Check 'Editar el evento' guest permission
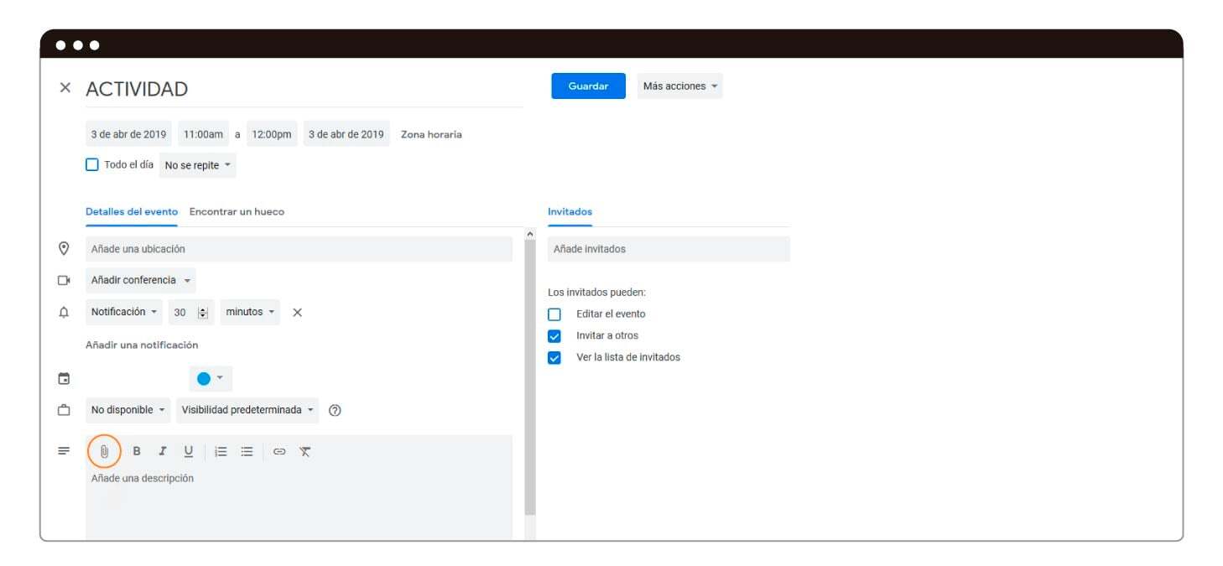Screen dimensions: 1223x566 (x=554, y=314)
